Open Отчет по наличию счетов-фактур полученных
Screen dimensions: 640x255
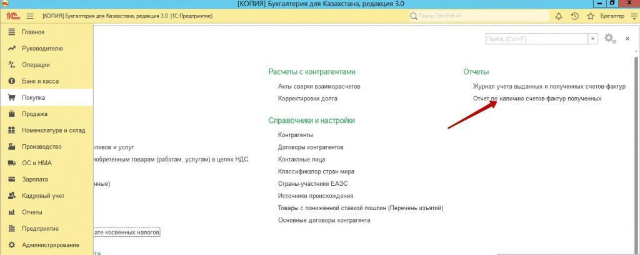537,99
